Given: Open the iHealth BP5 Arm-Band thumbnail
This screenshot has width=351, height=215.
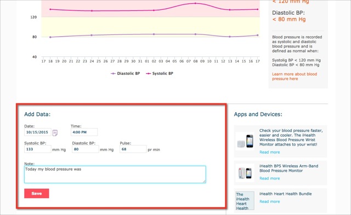Looking at the screenshot, I should [x=245, y=173].
